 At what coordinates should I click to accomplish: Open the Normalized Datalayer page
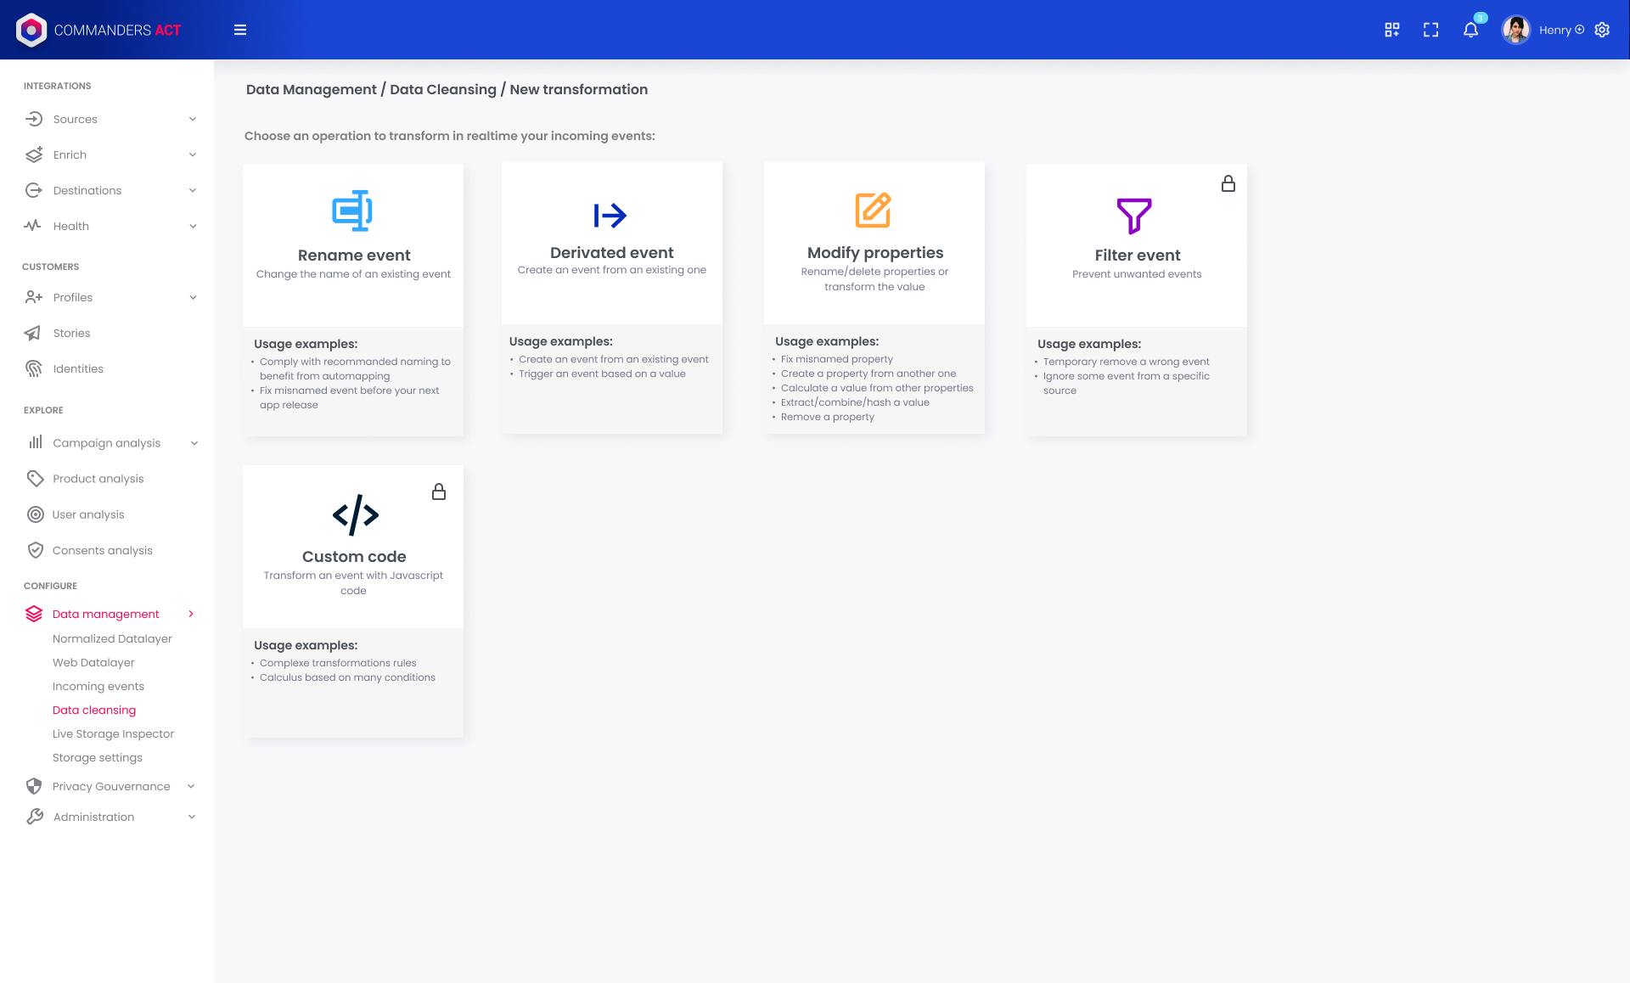click(x=112, y=638)
